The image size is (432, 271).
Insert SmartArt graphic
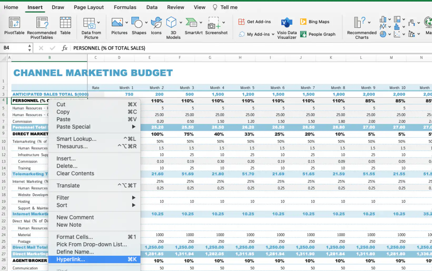[x=193, y=26]
